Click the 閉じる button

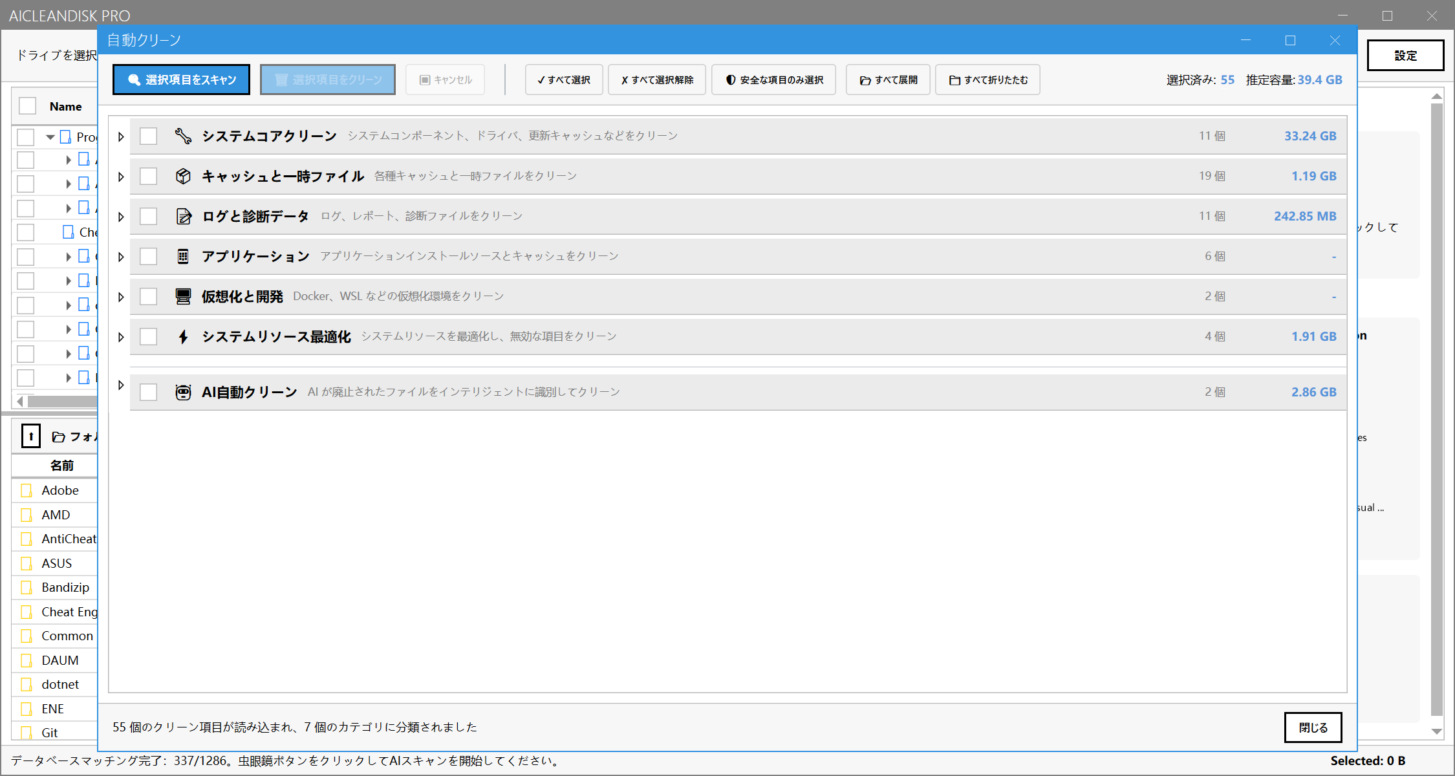coord(1313,727)
